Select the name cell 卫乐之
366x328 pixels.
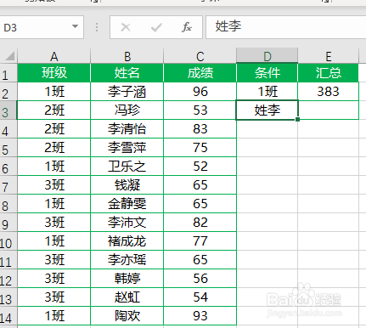(127, 167)
